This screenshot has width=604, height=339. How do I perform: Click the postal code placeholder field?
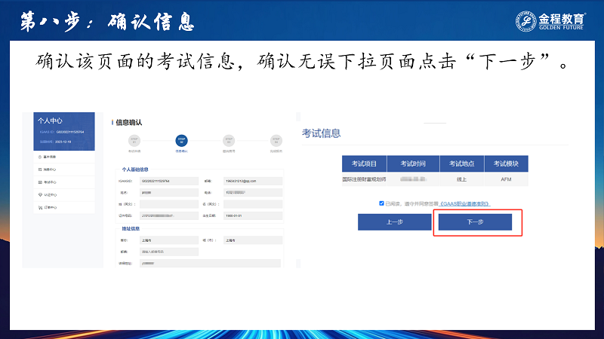(169, 252)
